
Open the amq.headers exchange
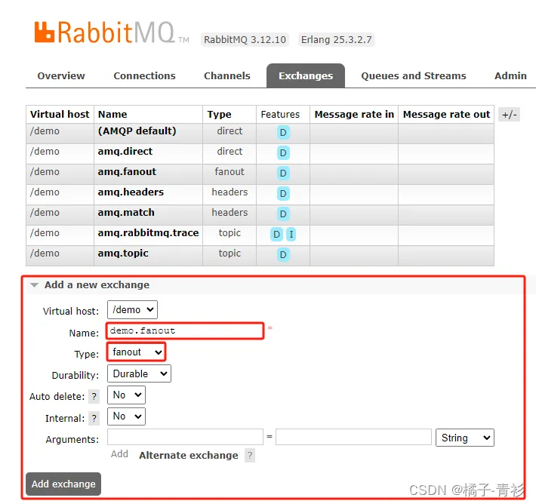[131, 192]
